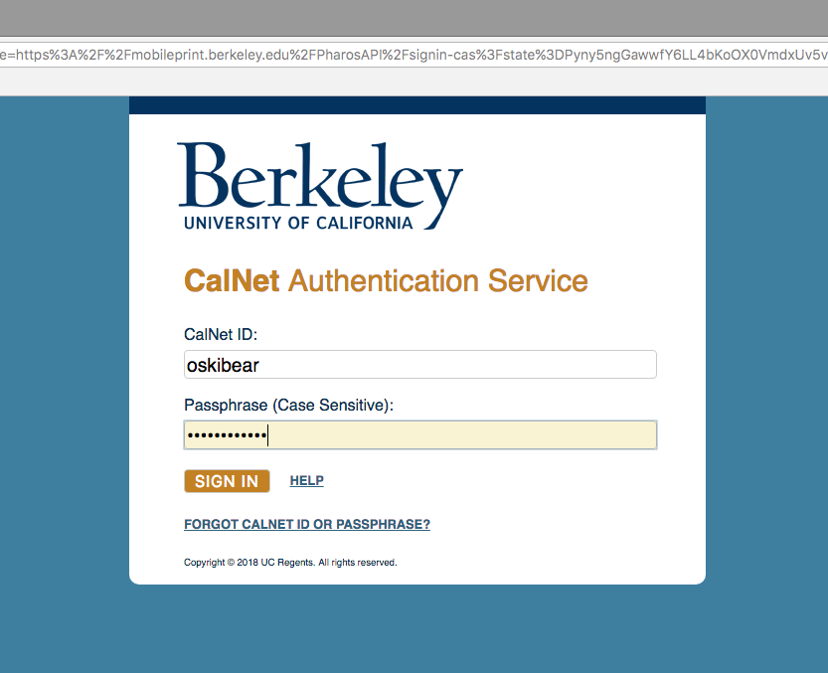The image size is (828, 673).
Task: Click the CalNet ID label
Action: (221, 334)
